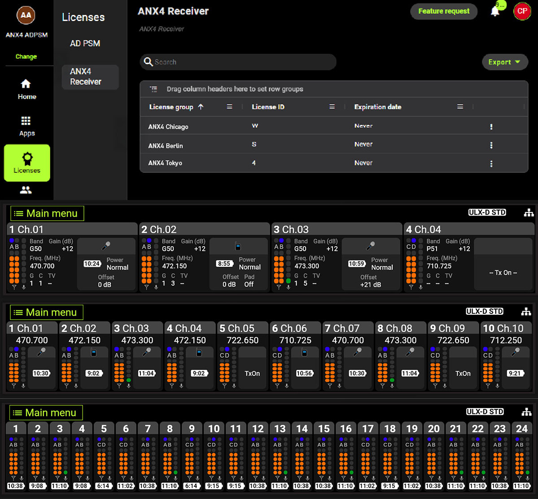Screen dimensions: 538x499
Task: Click Band G50 value in Ch.03
Action: pos(300,249)
